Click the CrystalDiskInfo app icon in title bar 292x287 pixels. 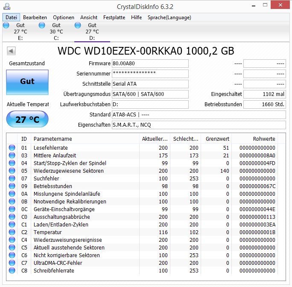tap(7, 6)
